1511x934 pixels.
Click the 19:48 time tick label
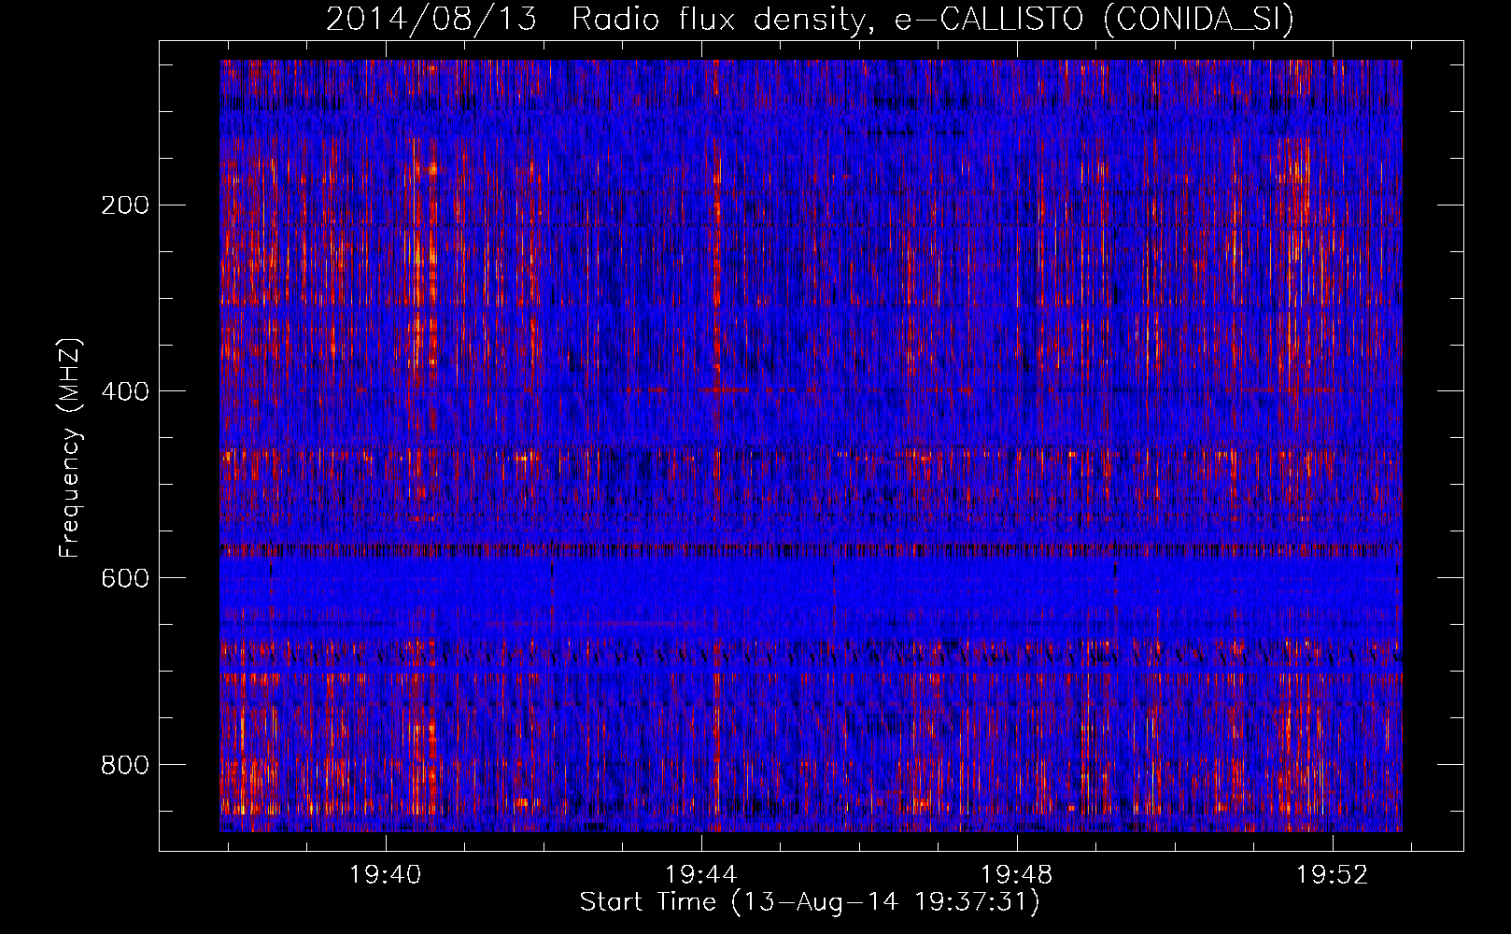1016,874
